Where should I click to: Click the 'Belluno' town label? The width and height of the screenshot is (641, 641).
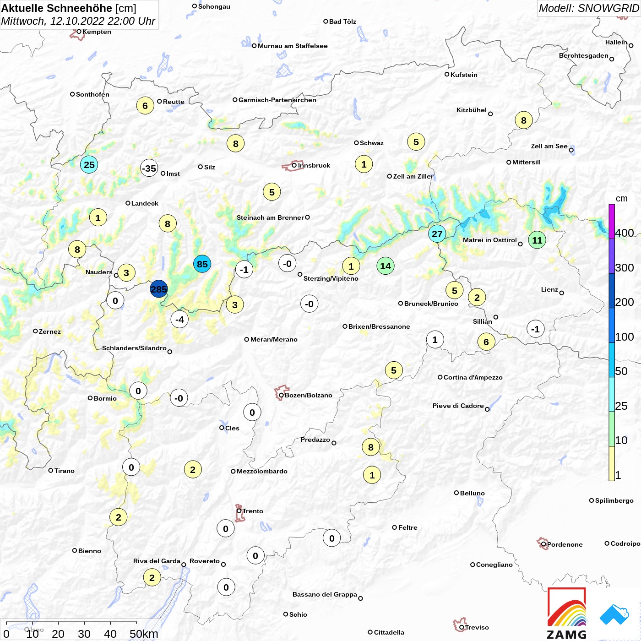472,493
